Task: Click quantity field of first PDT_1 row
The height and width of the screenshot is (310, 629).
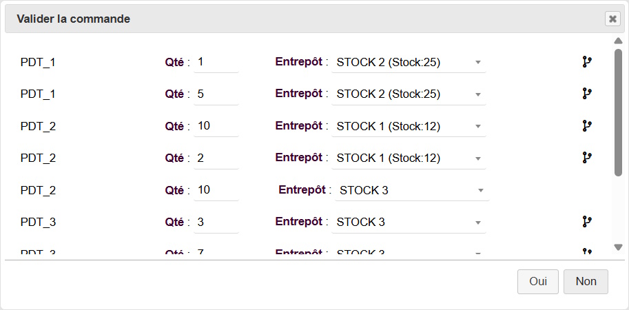Action: click(x=216, y=63)
